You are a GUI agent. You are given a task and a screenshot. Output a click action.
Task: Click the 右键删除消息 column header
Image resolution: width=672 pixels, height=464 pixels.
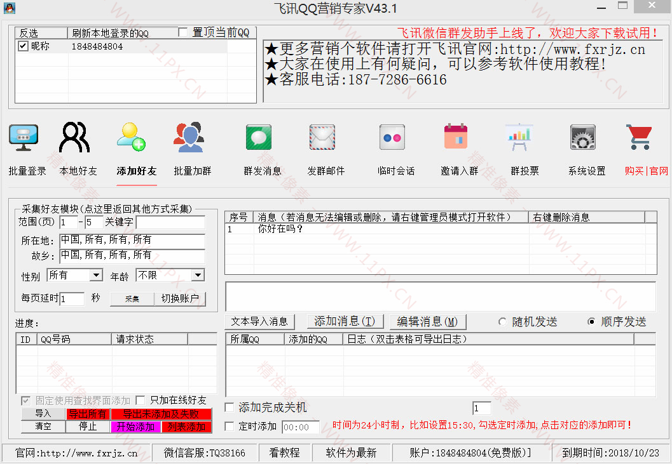[587, 218]
